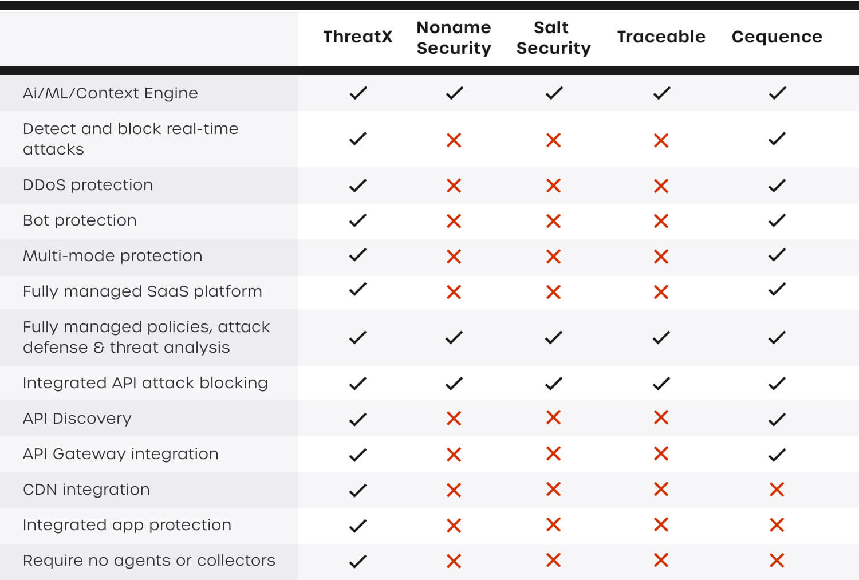Select the ThreatX column header
Image resolution: width=859 pixels, height=580 pixels.
point(358,37)
